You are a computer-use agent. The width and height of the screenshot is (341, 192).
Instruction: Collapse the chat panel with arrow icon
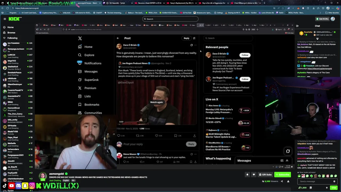coord(297,26)
